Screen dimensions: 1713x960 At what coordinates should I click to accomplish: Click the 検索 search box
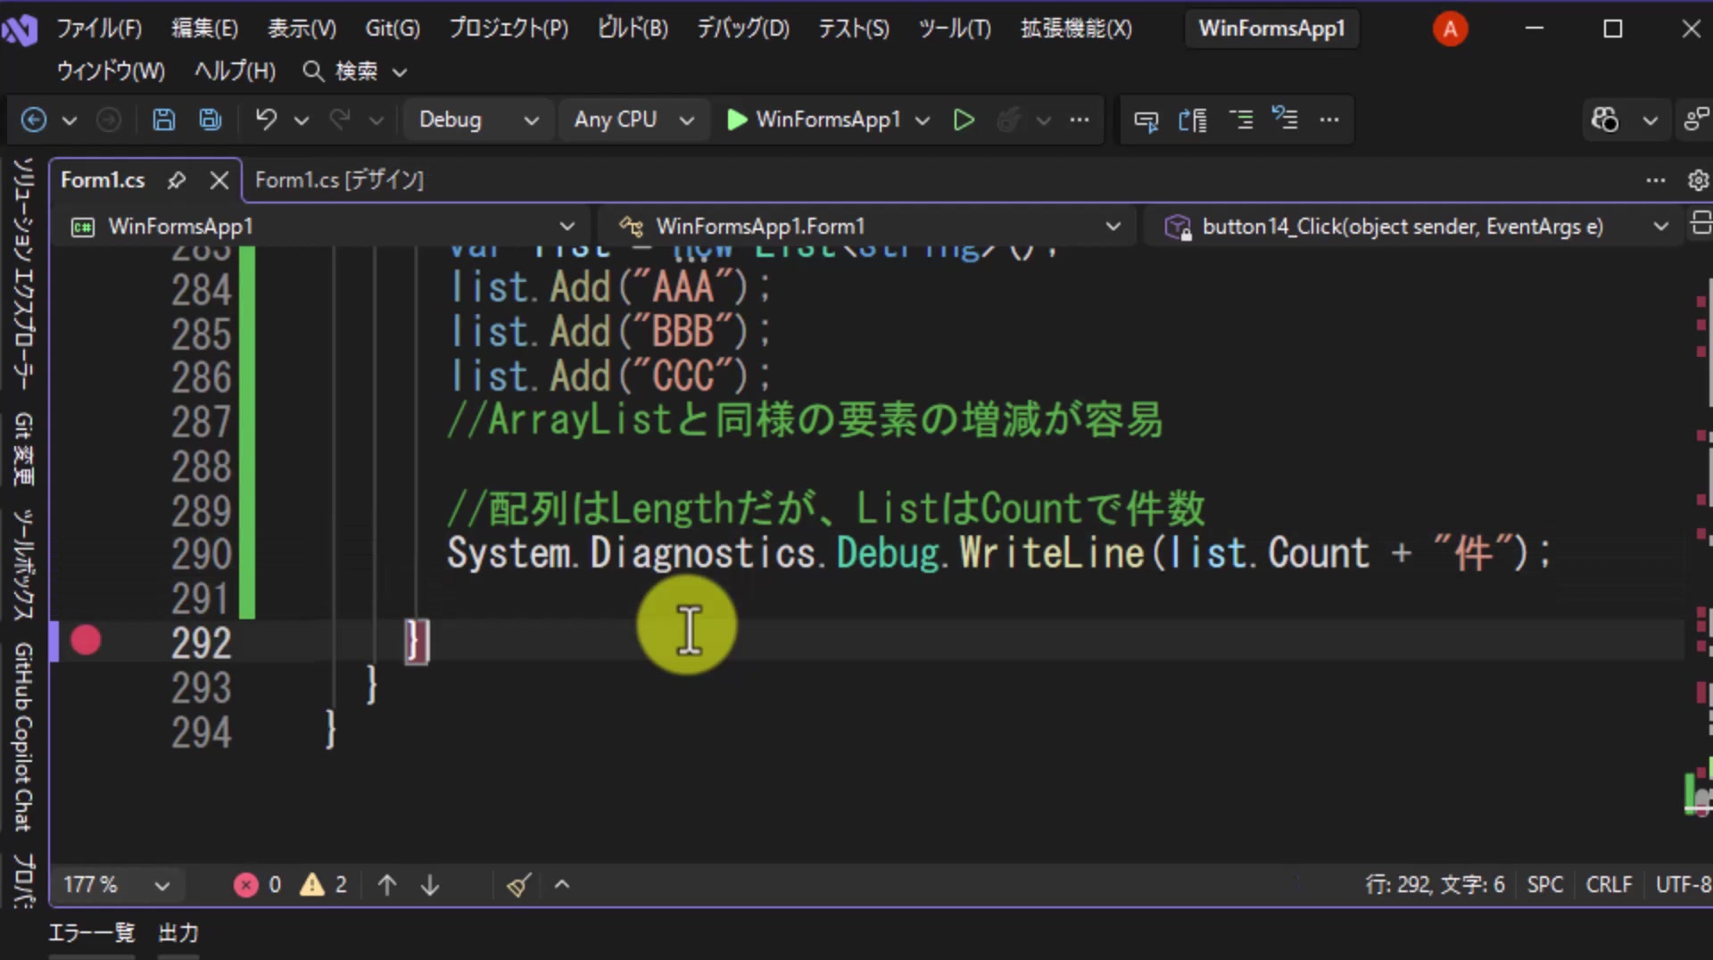pos(355,70)
